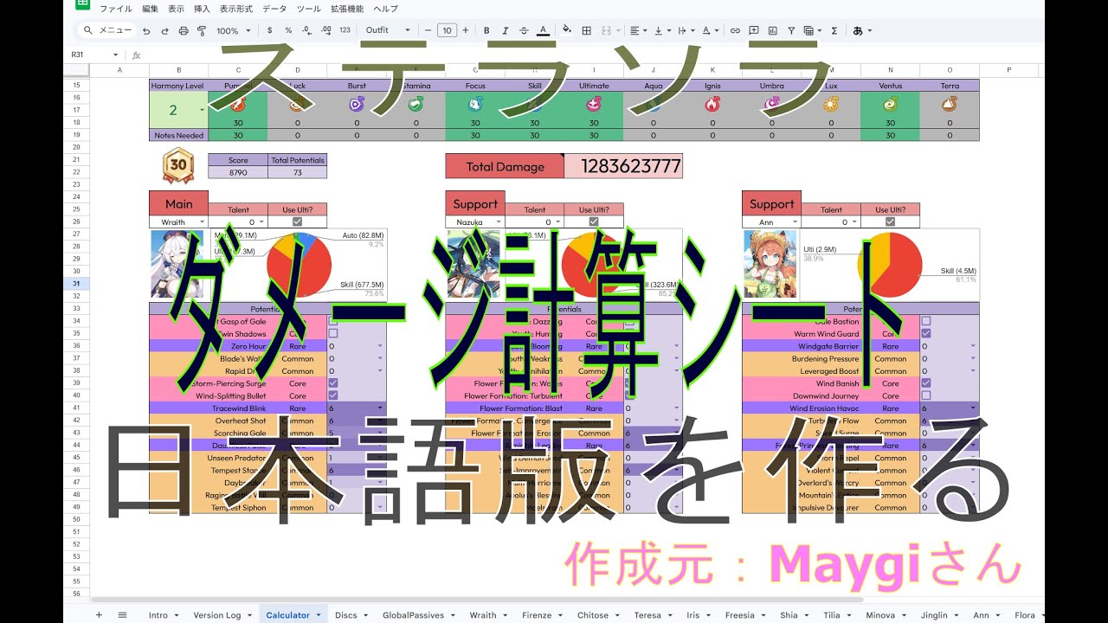Click the font size field showing 10
Screen dimensions: 1108x623
coord(447,30)
